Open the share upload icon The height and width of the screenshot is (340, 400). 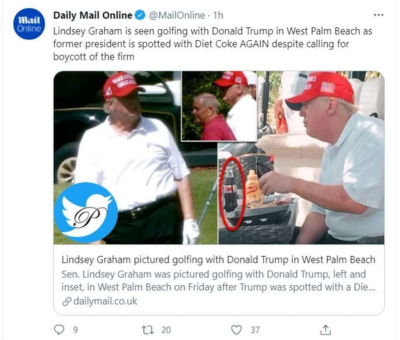(325, 330)
